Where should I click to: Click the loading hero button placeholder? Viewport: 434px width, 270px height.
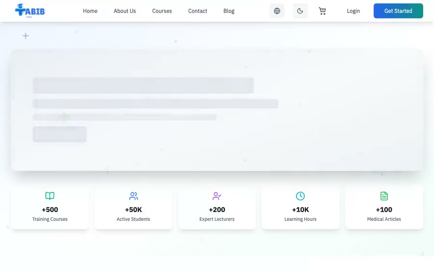tap(60, 134)
